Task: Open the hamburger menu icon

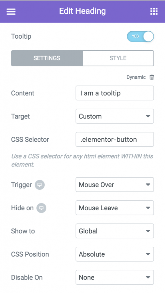Action: (x=11, y=11)
